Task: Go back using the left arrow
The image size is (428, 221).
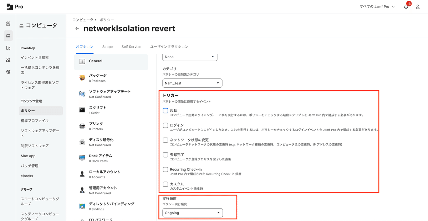Action: pos(77,29)
